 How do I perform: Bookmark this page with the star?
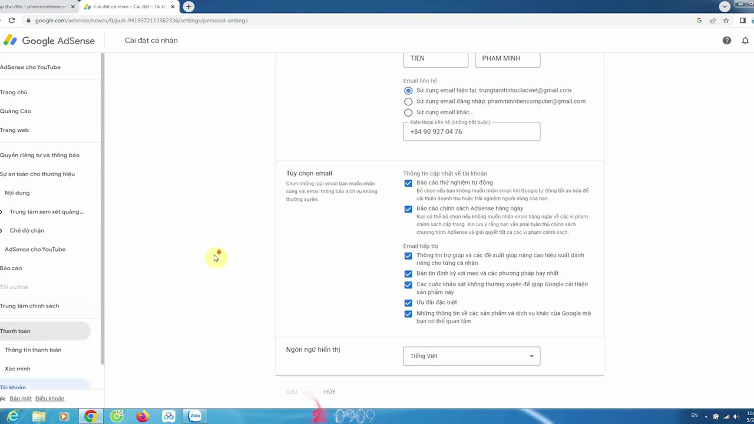(x=726, y=20)
